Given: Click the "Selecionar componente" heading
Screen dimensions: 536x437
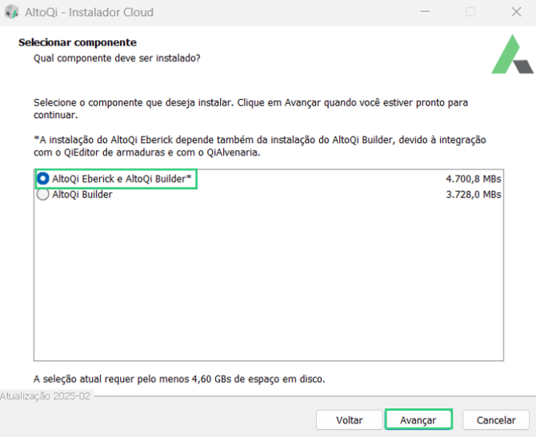Looking at the screenshot, I should click(x=78, y=42).
